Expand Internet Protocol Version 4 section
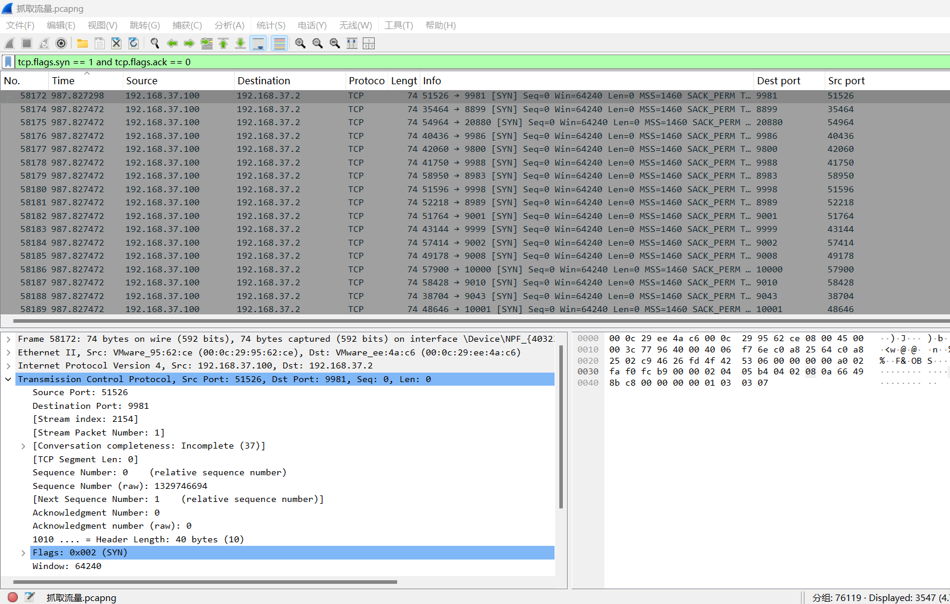 click(8, 366)
